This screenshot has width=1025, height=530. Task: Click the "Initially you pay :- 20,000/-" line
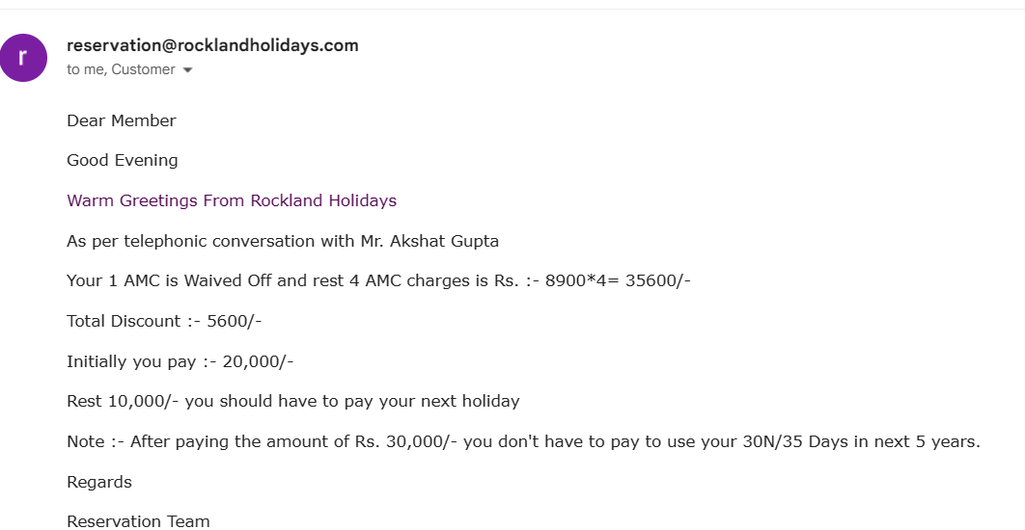tap(180, 361)
